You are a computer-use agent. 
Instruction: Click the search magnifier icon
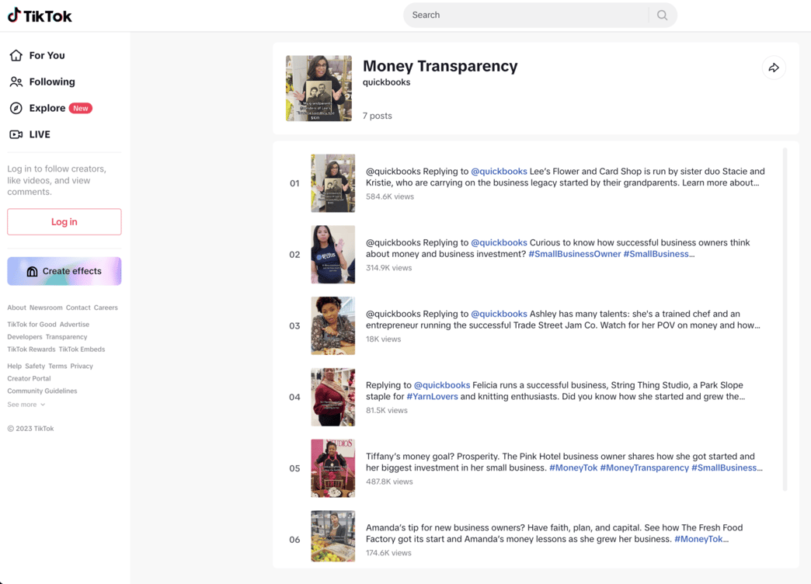tap(662, 15)
